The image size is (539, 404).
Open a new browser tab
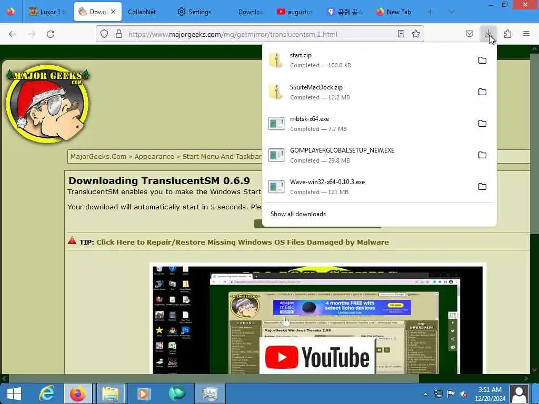click(x=431, y=12)
